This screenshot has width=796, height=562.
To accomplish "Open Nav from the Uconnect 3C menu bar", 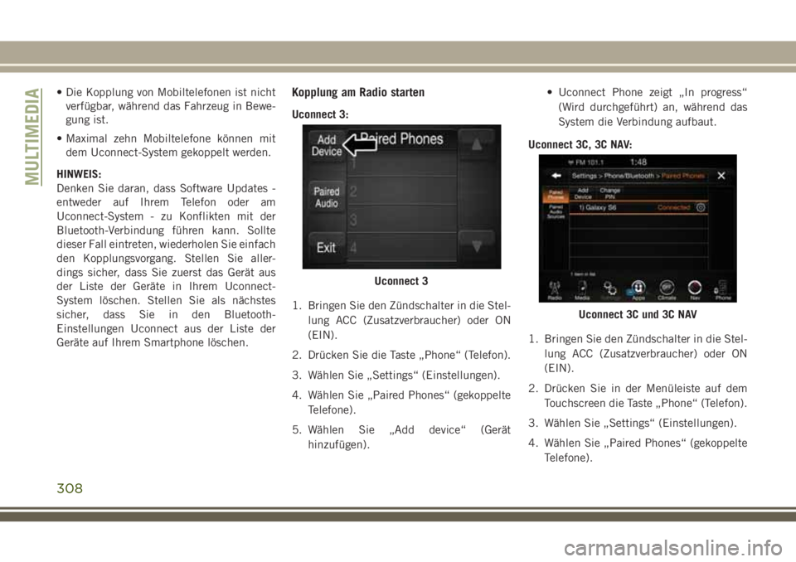I will [x=695, y=290].
